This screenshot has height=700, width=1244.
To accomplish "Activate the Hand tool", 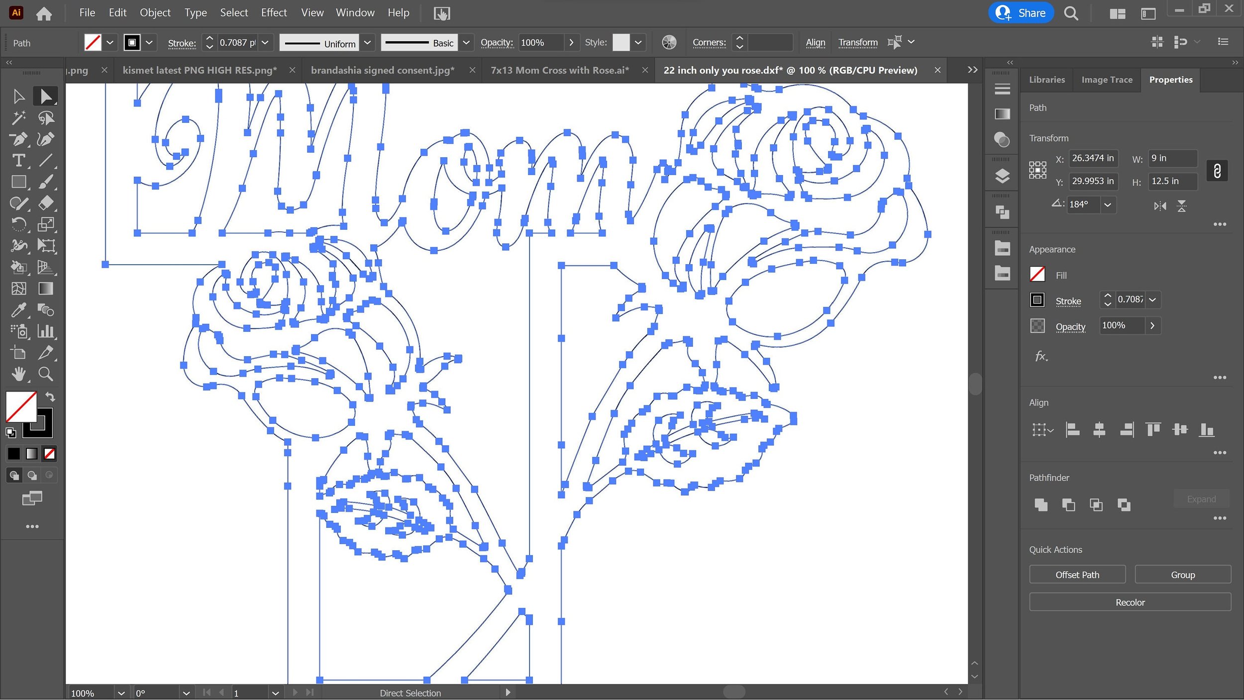I will (18, 374).
